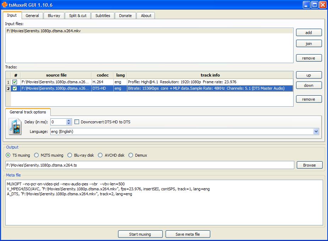Open the Subtitles tab
The height and width of the screenshot is (241, 328).
pos(103,16)
